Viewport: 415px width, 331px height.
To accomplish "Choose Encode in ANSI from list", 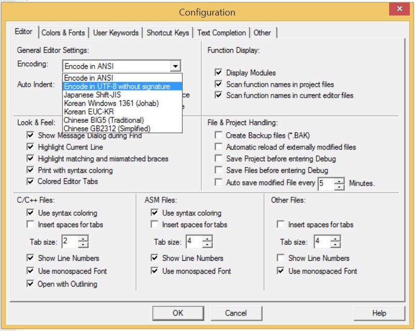I will tap(122, 78).
